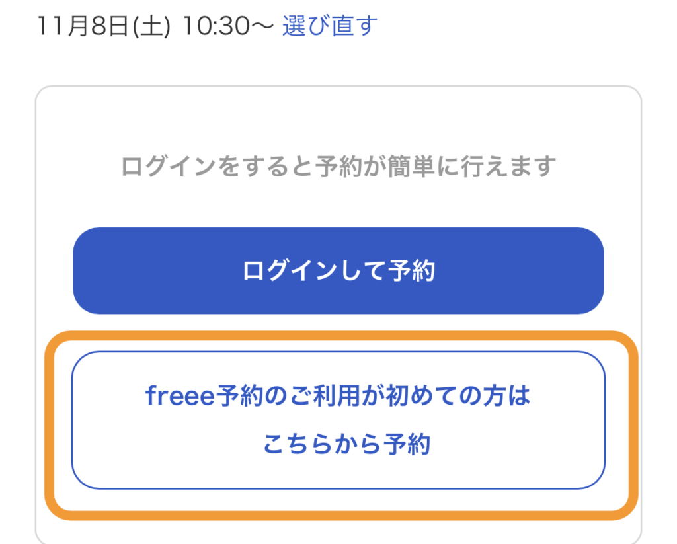
Task: Click the freee予約のご利用が初めての方は text line
Action: point(338,397)
